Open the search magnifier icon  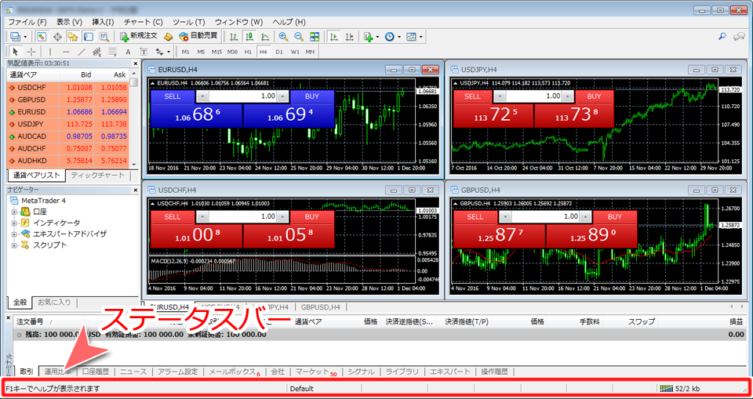(x=722, y=37)
